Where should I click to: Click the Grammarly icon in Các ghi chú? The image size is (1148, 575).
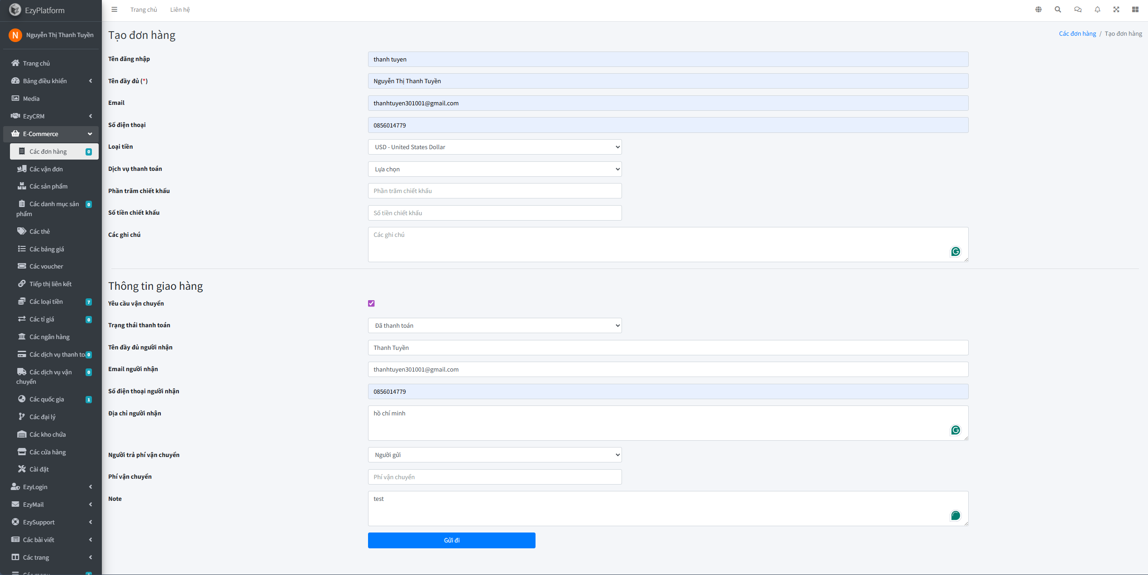coord(956,251)
